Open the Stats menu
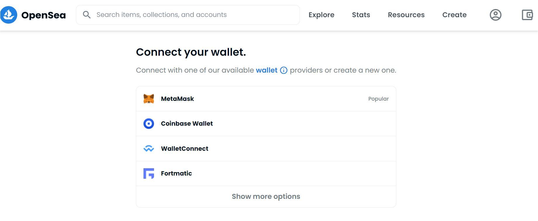 tap(361, 15)
